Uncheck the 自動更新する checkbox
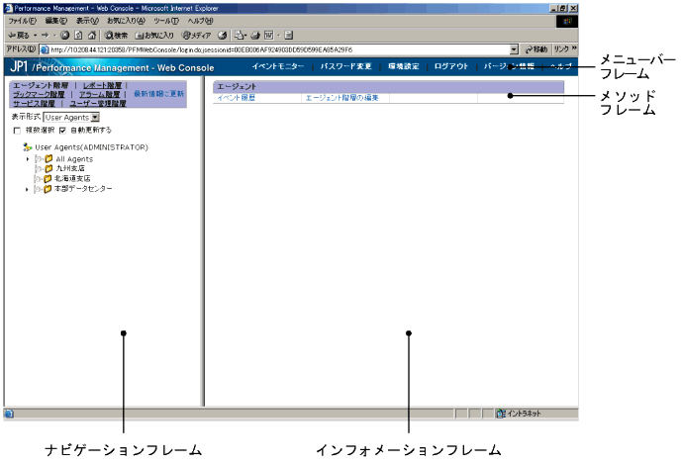 coord(62,131)
